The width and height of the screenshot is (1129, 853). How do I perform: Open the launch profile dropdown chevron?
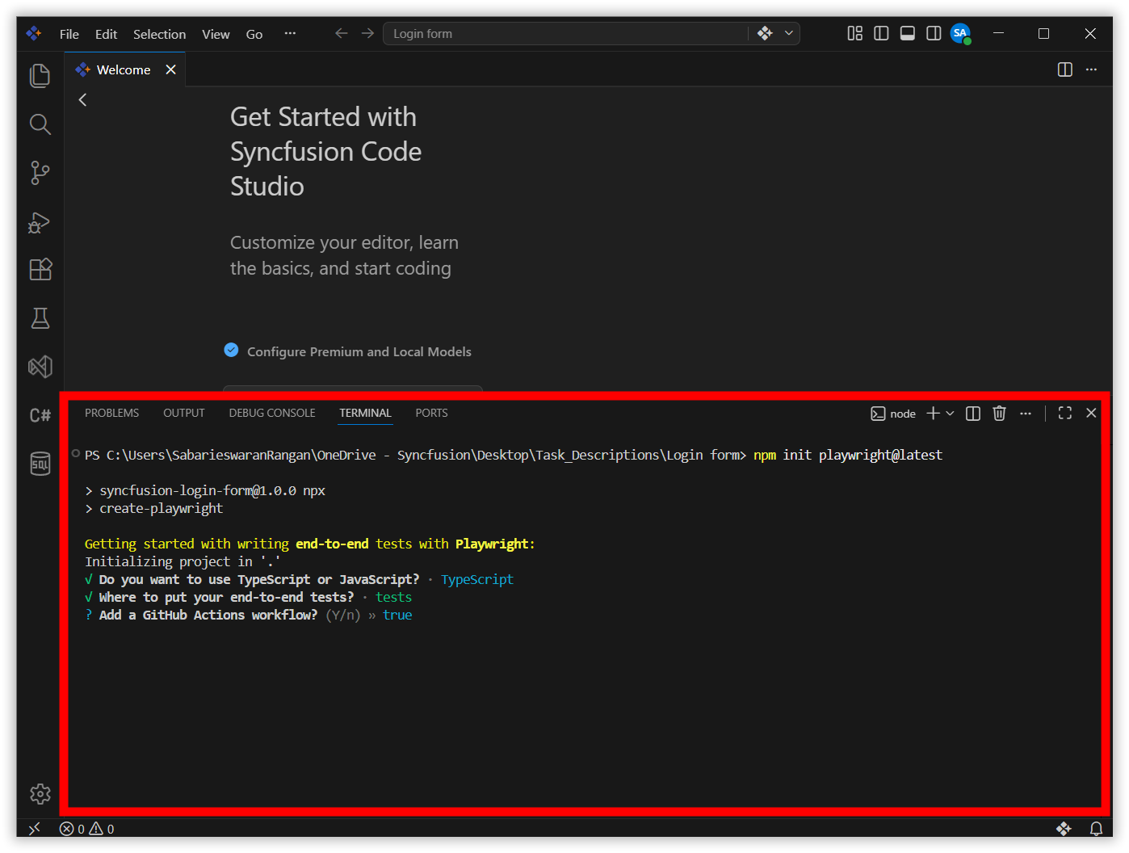951,413
